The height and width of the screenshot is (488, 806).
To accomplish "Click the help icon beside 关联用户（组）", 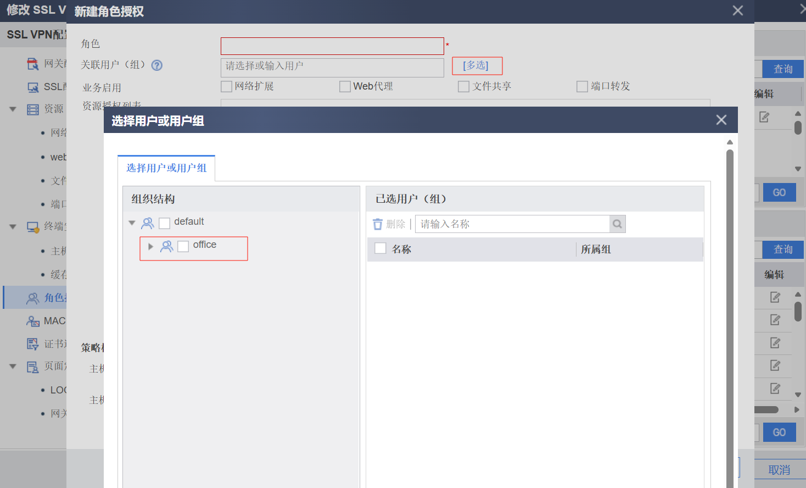I will 157,65.
